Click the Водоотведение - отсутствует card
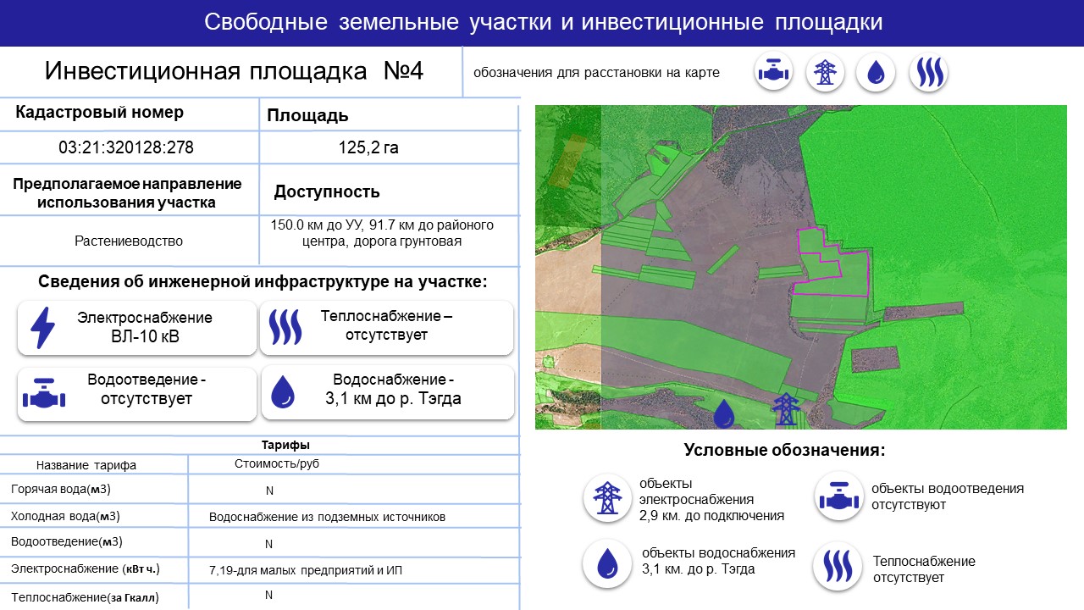Screen dimensions: 1084x610 coord(136,393)
